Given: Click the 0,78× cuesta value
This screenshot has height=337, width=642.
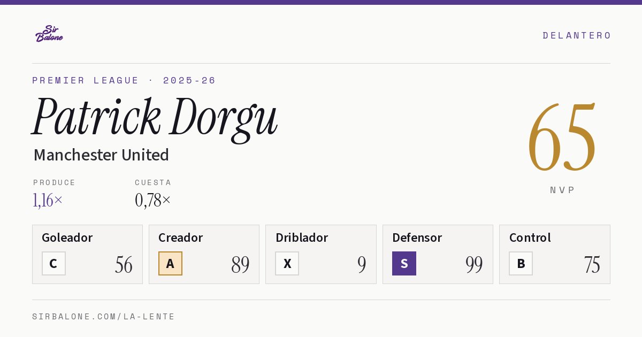Looking at the screenshot, I should (x=153, y=200).
